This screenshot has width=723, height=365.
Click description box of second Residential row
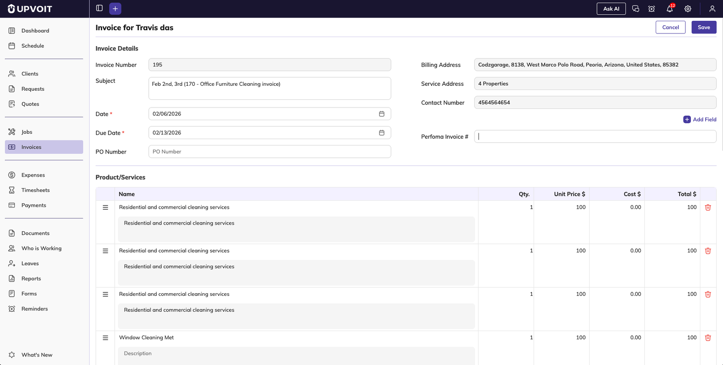click(x=296, y=273)
